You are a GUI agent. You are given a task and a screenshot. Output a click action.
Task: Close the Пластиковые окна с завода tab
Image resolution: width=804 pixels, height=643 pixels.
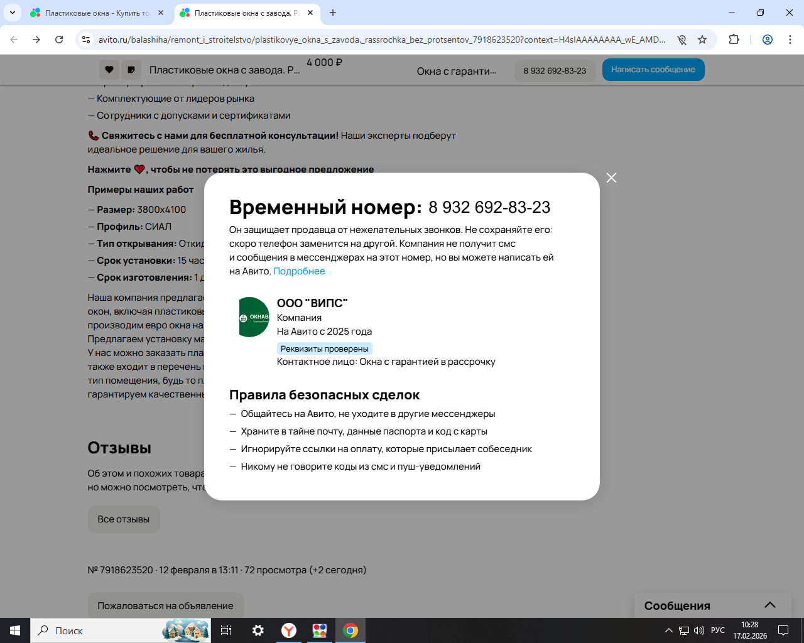[x=310, y=13]
